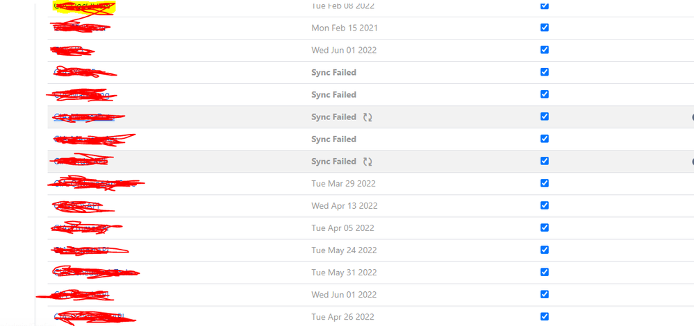Open the yellow-highlighted redacted name at the top
The height and width of the screenshot is (326, 694).
pyautogui.click(x=84, y=7)
